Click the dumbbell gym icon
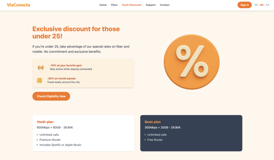Screen dimensions: 274x160 (x=41, y=67)
